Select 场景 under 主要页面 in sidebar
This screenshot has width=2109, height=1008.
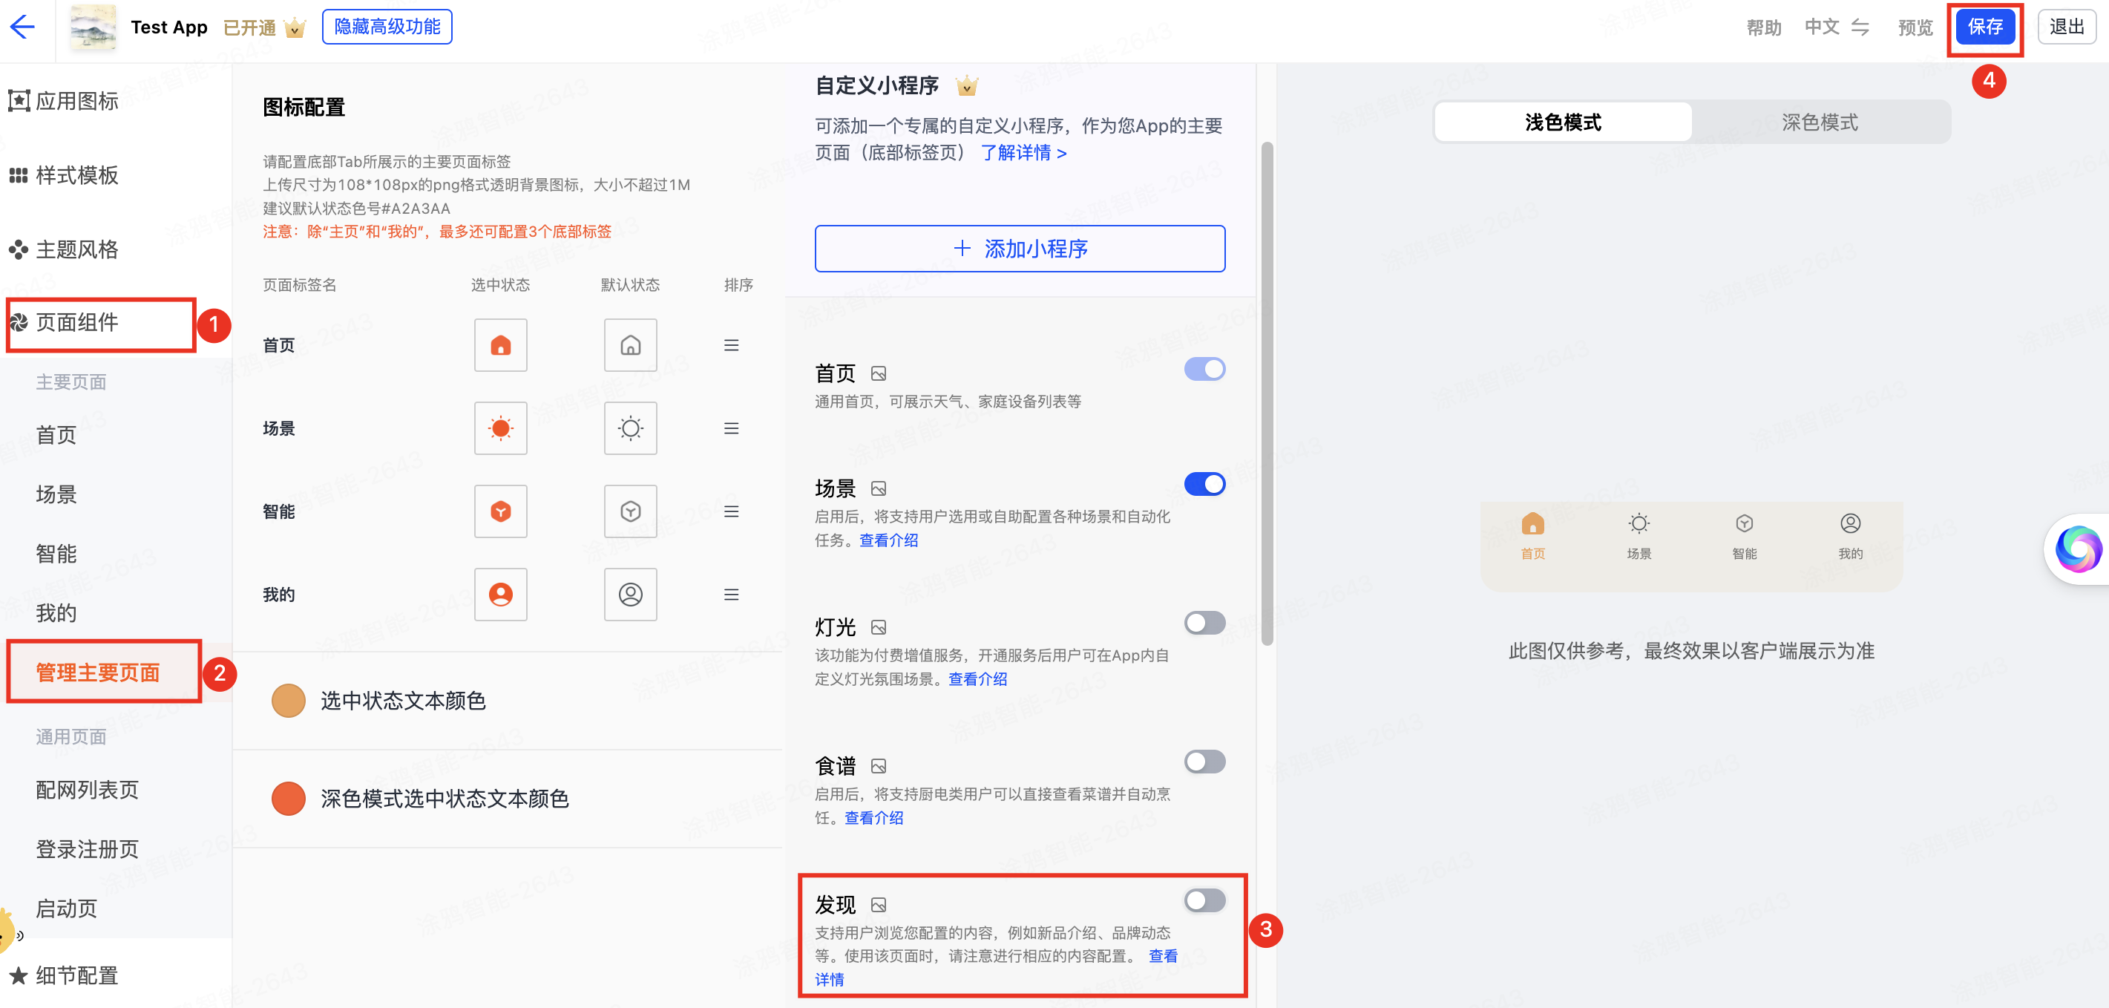pos(56,494)
